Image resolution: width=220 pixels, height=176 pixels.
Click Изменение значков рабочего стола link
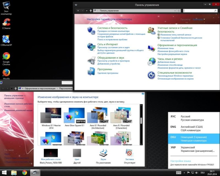[x=18, y=105]
